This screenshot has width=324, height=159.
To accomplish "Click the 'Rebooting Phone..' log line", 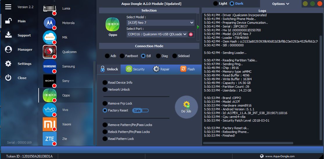I will [226, 132].
